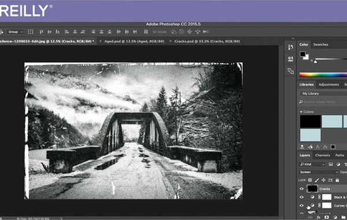This screenshot has width=347, height=220.
Task: Open the Screen blend mode dropdown
Action: point(319,172)
